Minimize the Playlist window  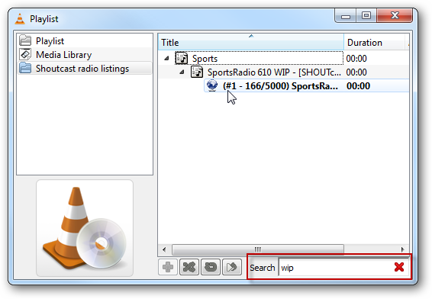(x=346, y=16)
